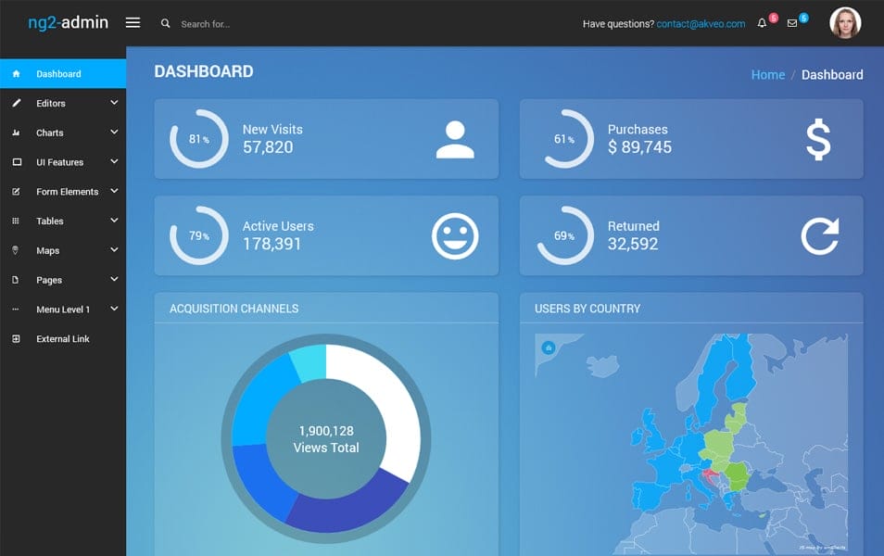
Task: Click the Active Users smiley icon
Action: click(x=455, y=235)
